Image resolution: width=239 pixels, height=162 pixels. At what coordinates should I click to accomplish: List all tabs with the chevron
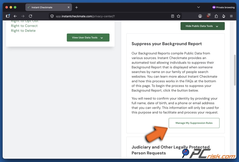tap(198, 7)
